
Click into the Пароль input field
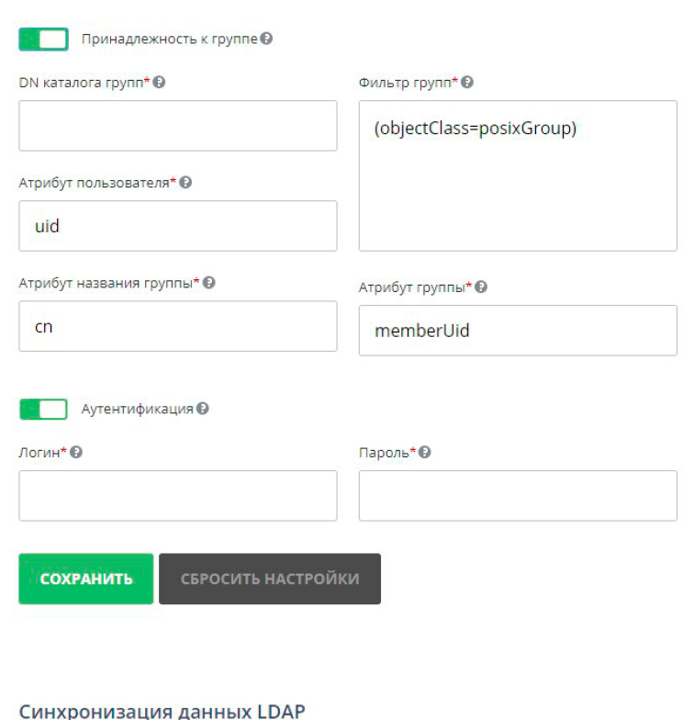(x=517, y=496)
